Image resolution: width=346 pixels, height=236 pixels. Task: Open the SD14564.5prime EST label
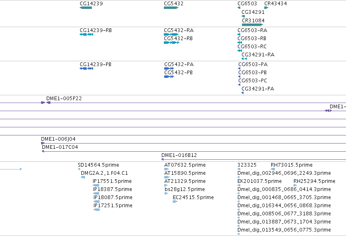98,165
